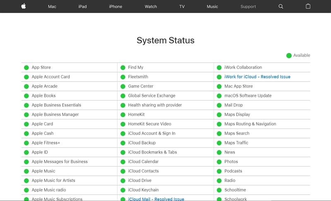Go to iPhone in navigation bar
The width and height of the screenshot is (331, 201).
115,7
